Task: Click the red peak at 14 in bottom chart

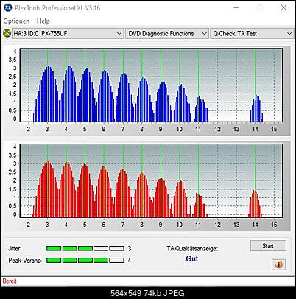Action: tap(255, 204)
